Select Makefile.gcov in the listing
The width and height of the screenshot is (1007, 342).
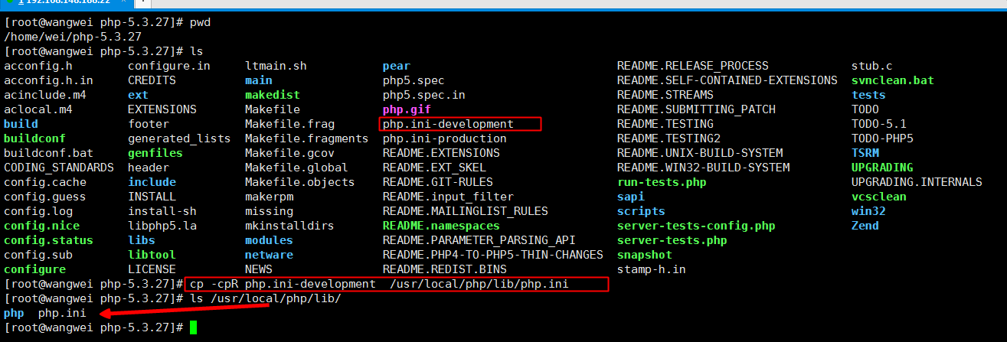click(x=289, y=153)
